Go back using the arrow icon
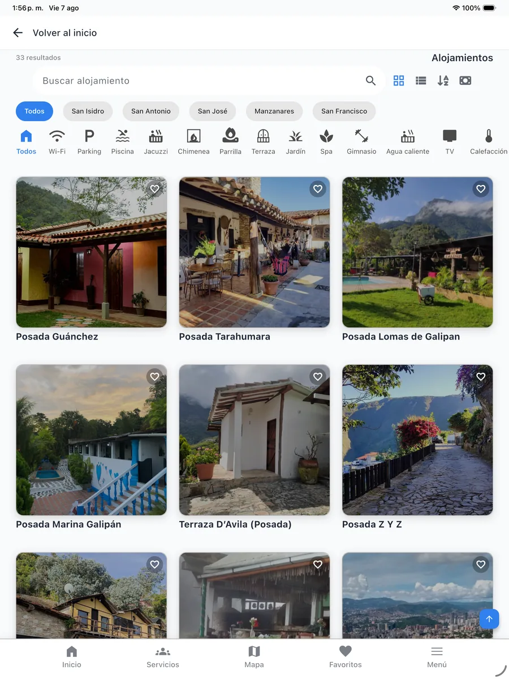This screenshot has height=679, width=509. tap(18, 33)
